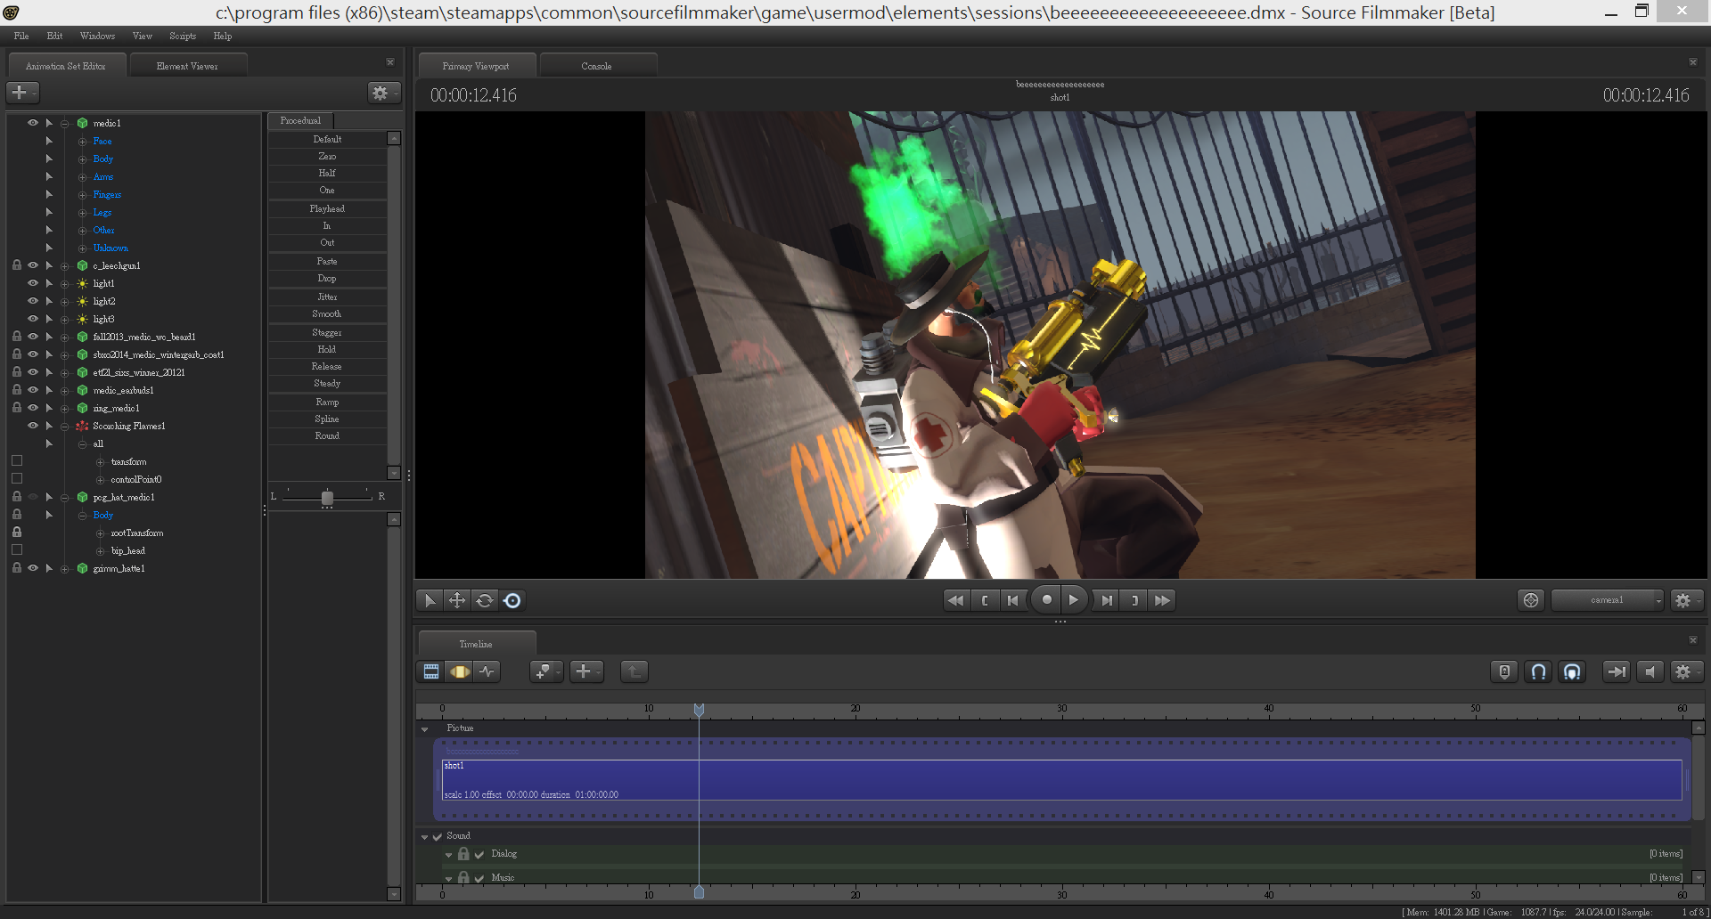Collapse the Picture track group
Viewport: 1711px width, 919px height.
425,729
